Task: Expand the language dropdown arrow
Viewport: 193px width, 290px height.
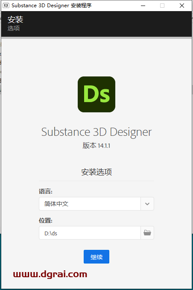Action: pyautogui.click(x=147, y=204)
